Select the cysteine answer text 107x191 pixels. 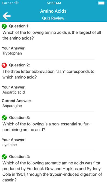point(10,145)
